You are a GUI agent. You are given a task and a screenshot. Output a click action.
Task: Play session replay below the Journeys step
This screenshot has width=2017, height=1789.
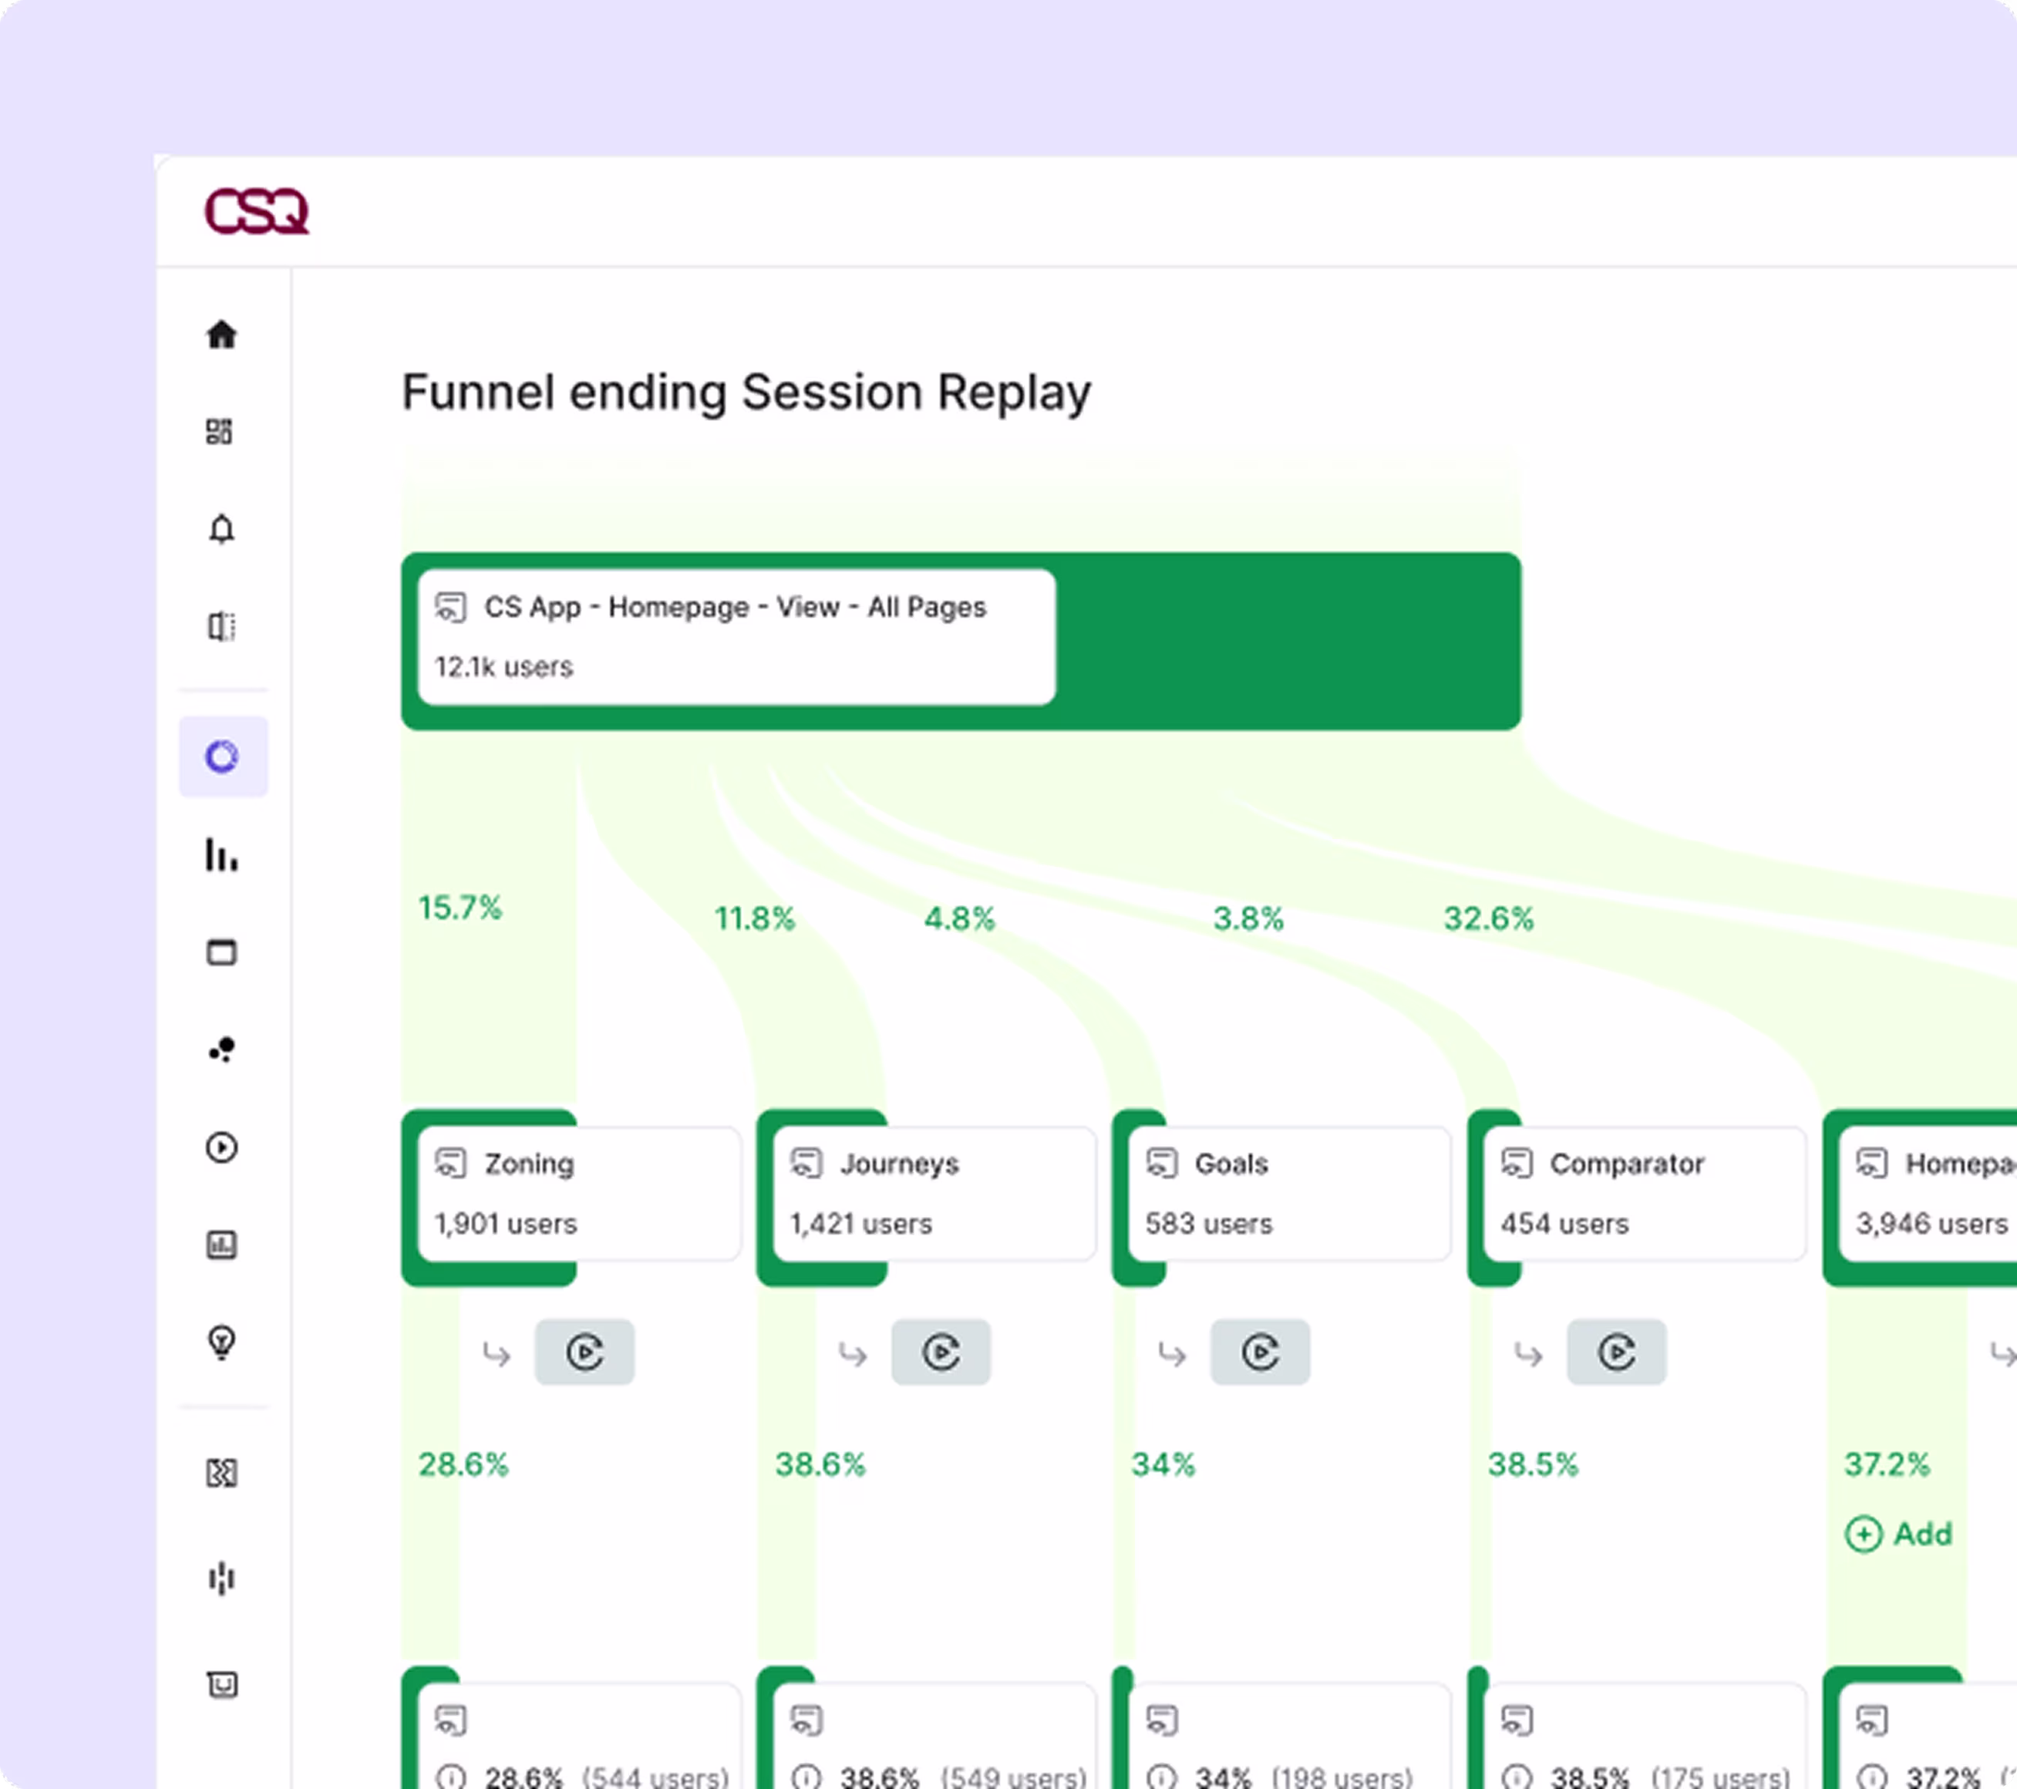pos(941,1353)
